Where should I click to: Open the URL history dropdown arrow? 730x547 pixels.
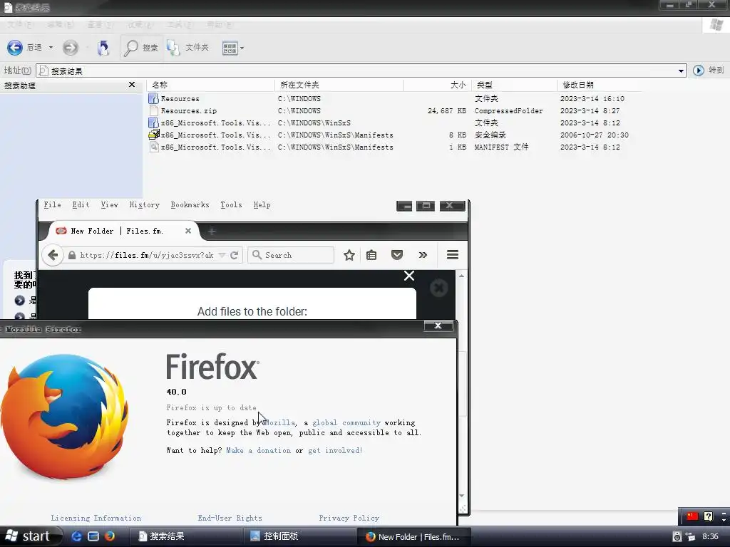tap(222, 255)
